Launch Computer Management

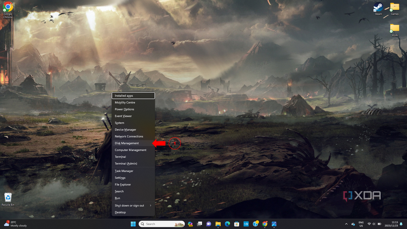tap(133, 150)
